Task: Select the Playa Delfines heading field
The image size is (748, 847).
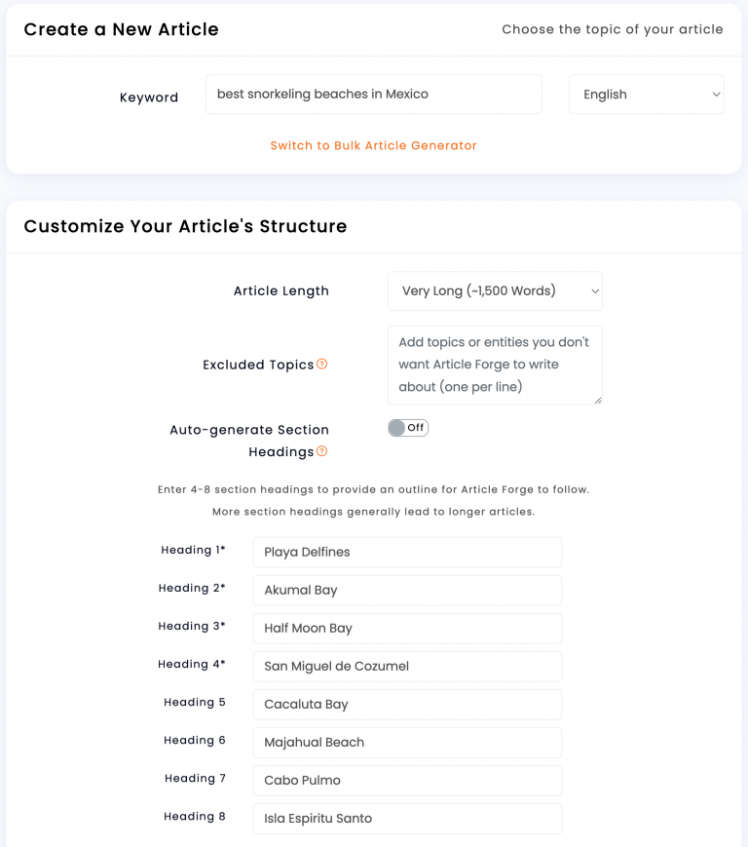Action: click(x=406, y=552)
